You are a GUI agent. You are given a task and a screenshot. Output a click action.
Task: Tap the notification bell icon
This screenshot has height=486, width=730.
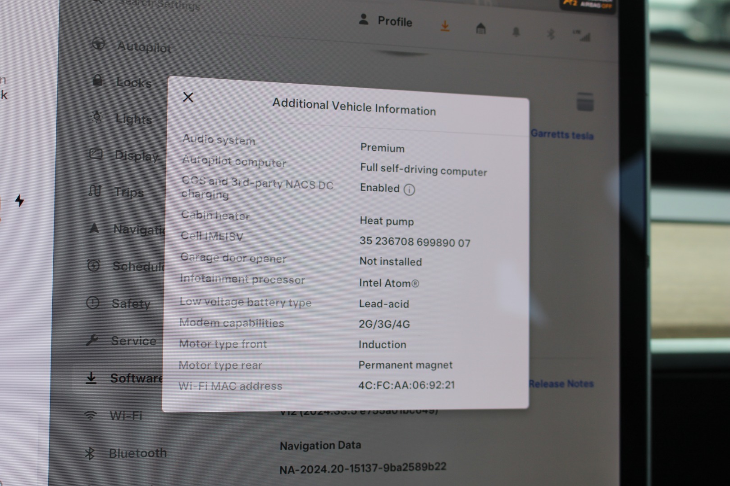(516, 32)
